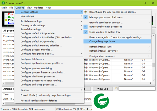Toggle Ignore problematic processes option
The image size is (157, 111).
point(117,27)
